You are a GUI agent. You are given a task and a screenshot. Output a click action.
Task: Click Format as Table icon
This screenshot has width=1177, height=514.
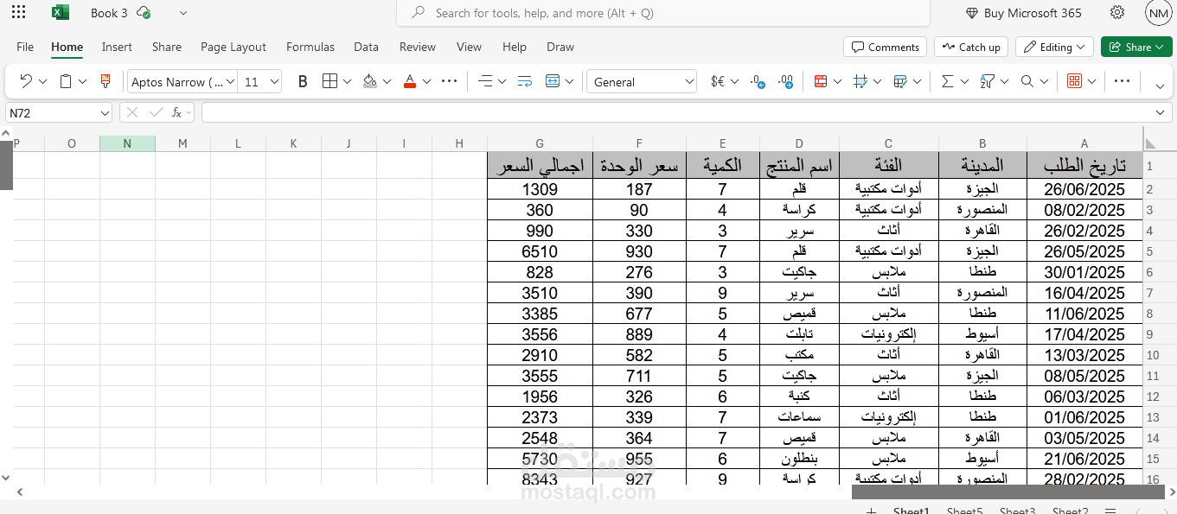pos(900,81)
